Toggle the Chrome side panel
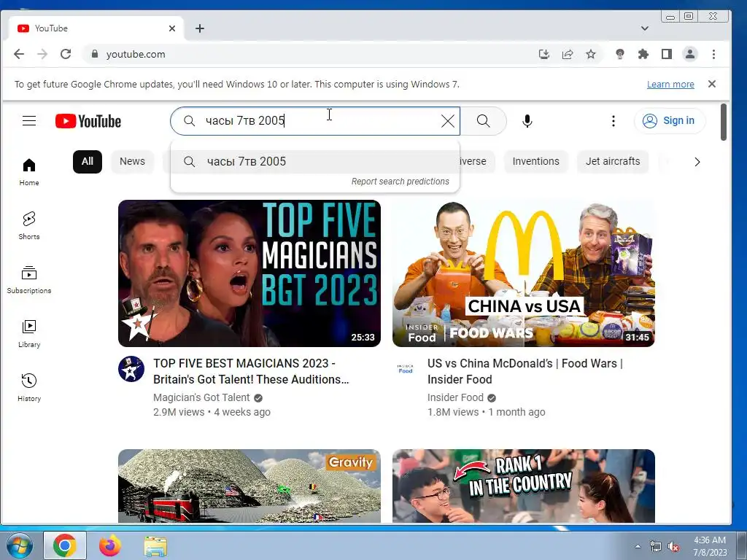Screen dimensions: 747x560 [x=667, y=54]
